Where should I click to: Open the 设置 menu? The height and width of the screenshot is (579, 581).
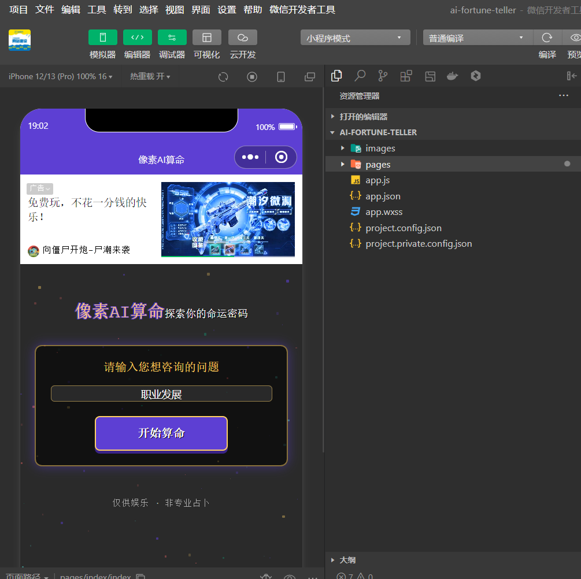227,10
